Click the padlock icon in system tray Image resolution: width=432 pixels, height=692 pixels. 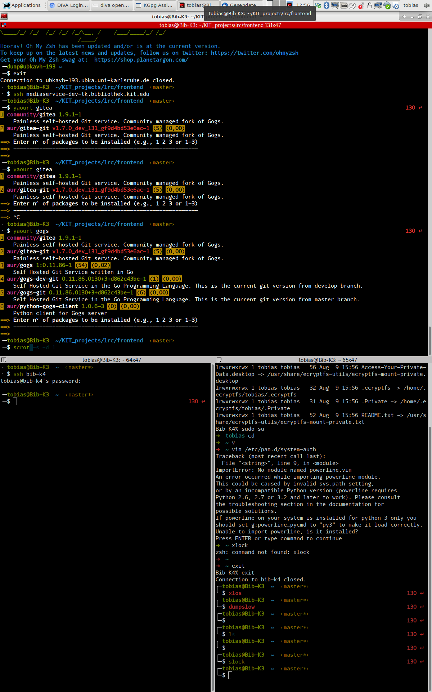coord(370,5)
